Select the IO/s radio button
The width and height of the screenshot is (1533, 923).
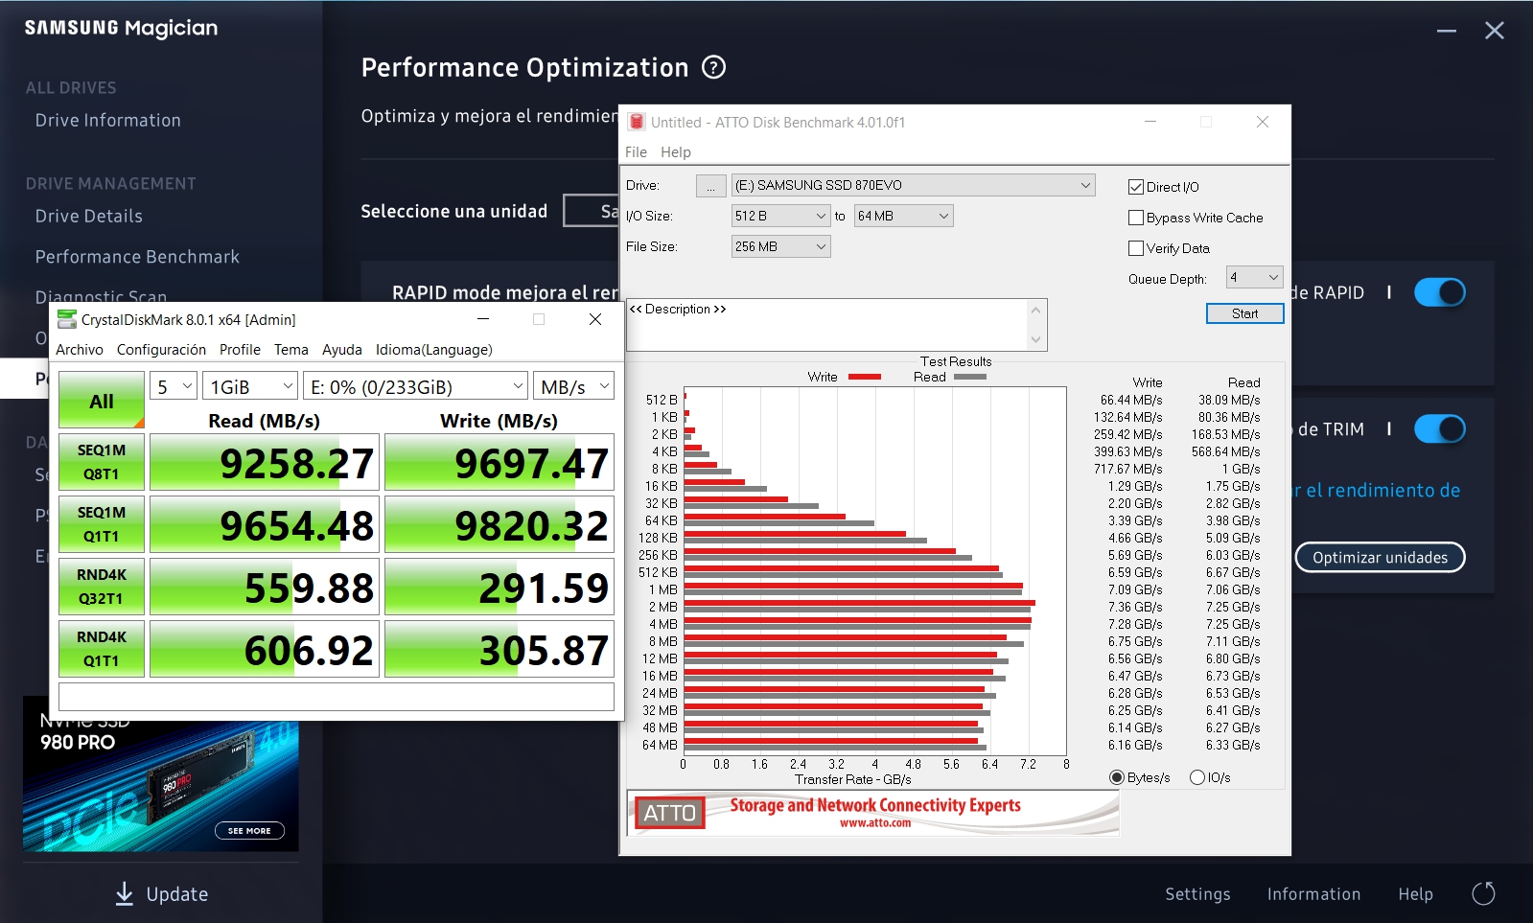tap(1196, 777)
